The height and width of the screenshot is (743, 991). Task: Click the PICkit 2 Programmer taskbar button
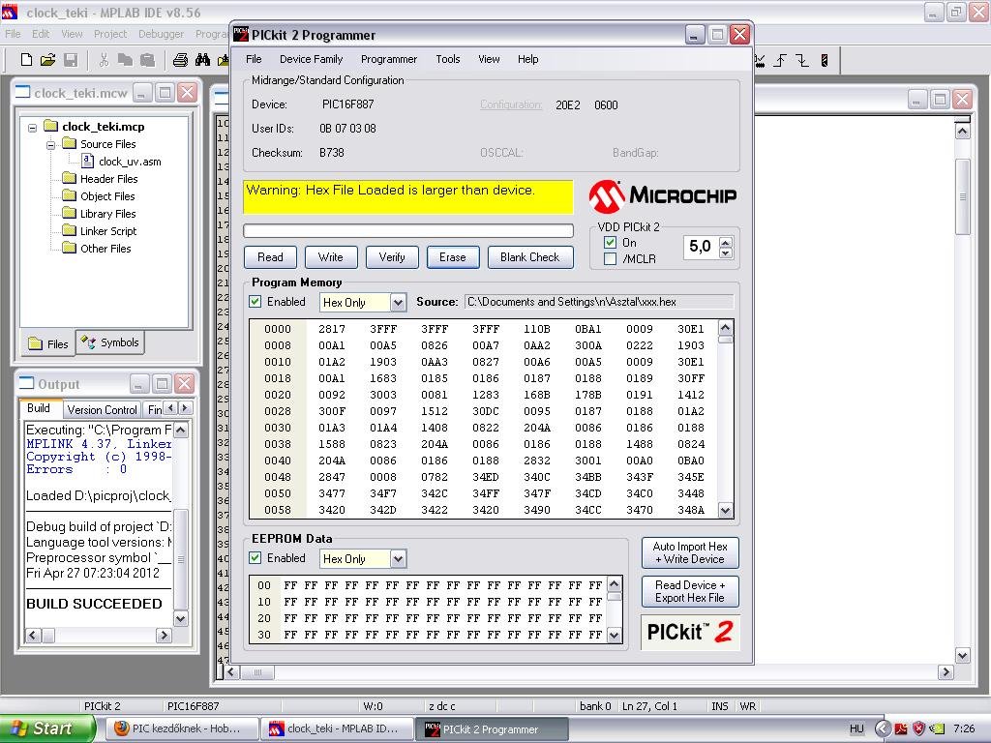pos(491,729)
